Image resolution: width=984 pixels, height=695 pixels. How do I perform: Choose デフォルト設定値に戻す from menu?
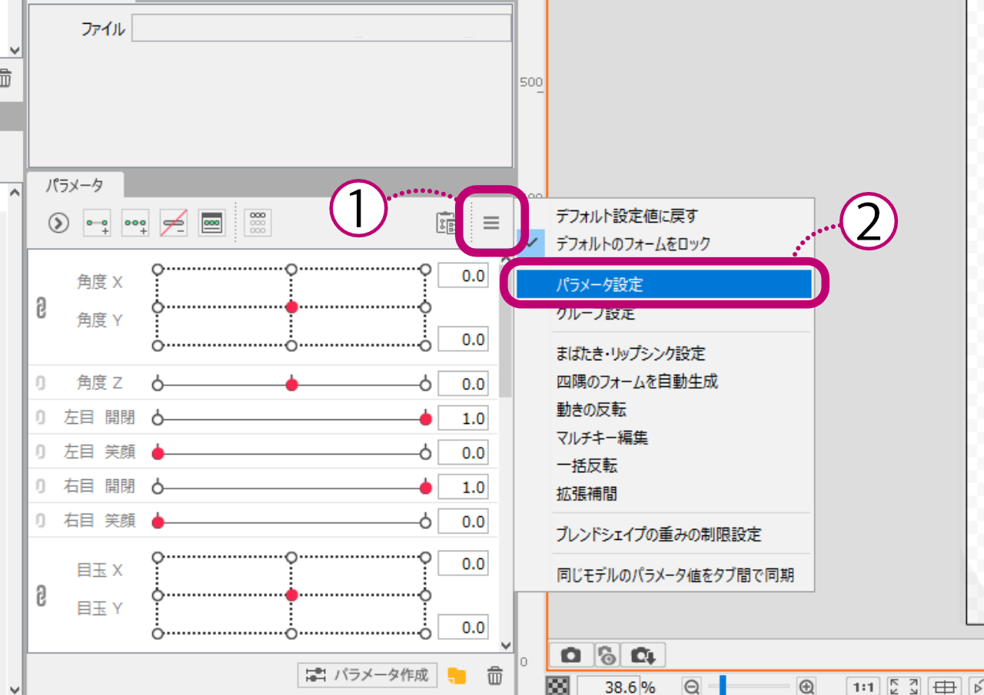[627, 217]
